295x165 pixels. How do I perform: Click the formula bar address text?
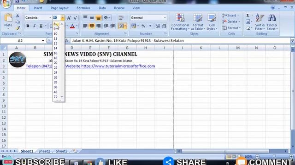click(128, 41)
